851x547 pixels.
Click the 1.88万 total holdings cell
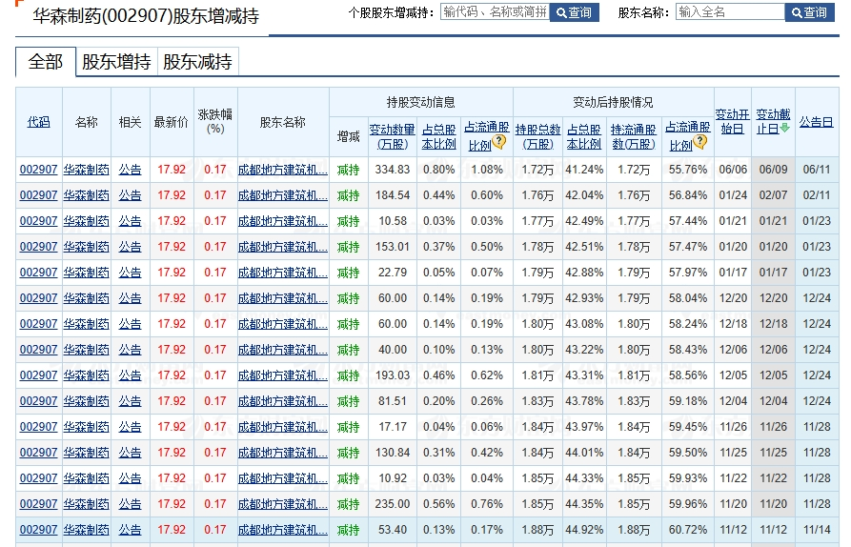(x=537, y=530)
